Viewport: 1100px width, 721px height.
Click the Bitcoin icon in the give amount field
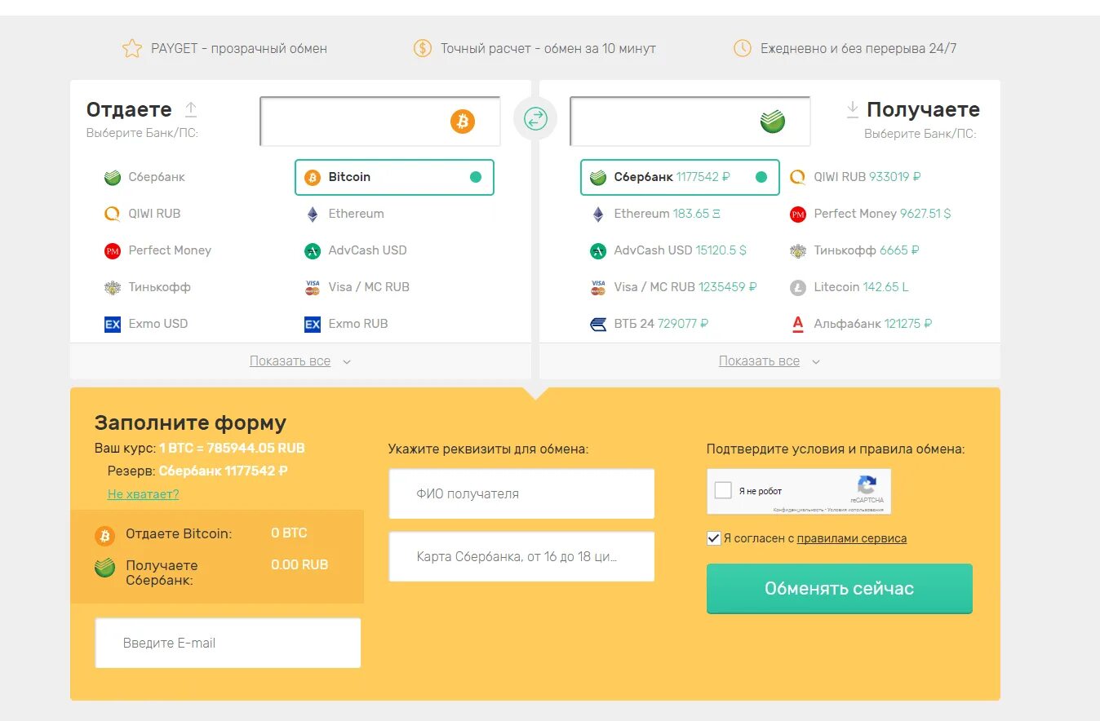pos(463,122)
